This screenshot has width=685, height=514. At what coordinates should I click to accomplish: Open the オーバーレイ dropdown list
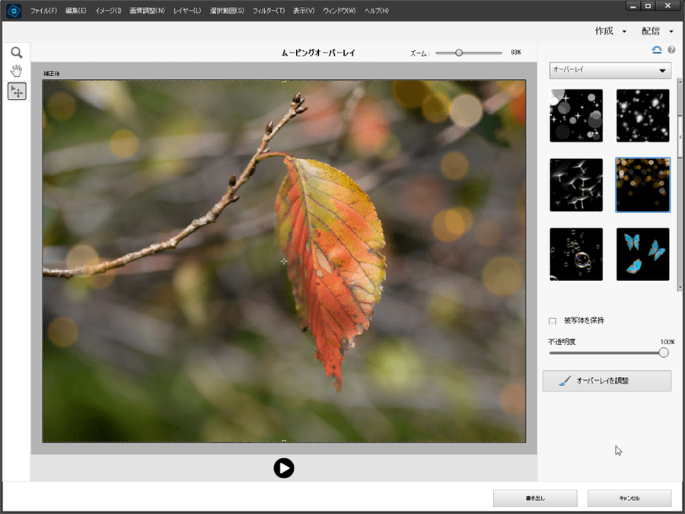click(610, 70)
